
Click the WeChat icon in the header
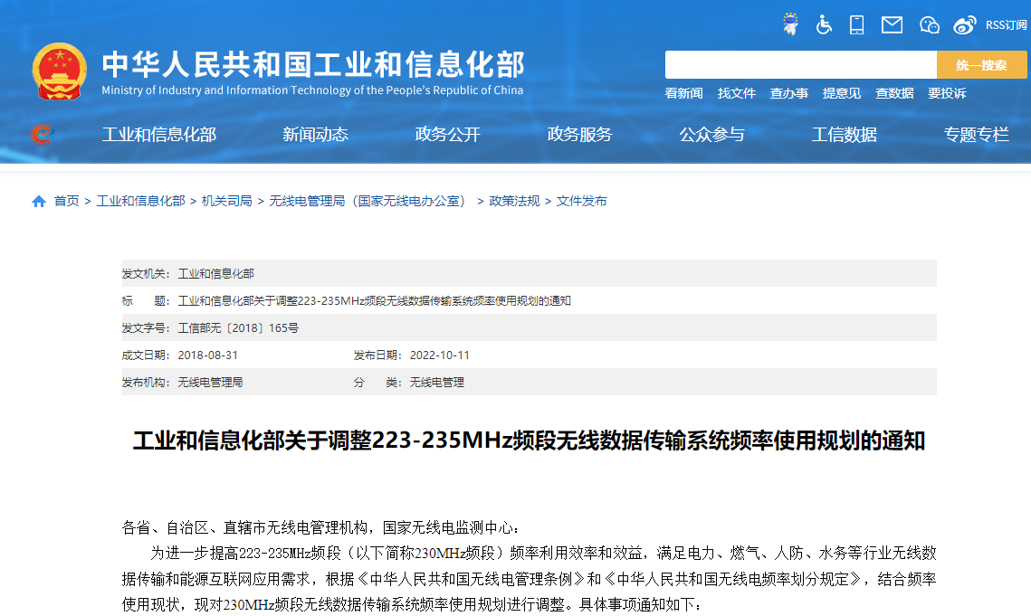(929, 24)
